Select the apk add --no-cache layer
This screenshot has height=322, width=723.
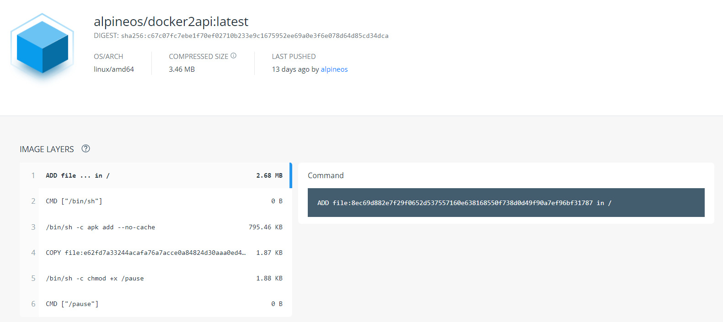click(155, 227)
